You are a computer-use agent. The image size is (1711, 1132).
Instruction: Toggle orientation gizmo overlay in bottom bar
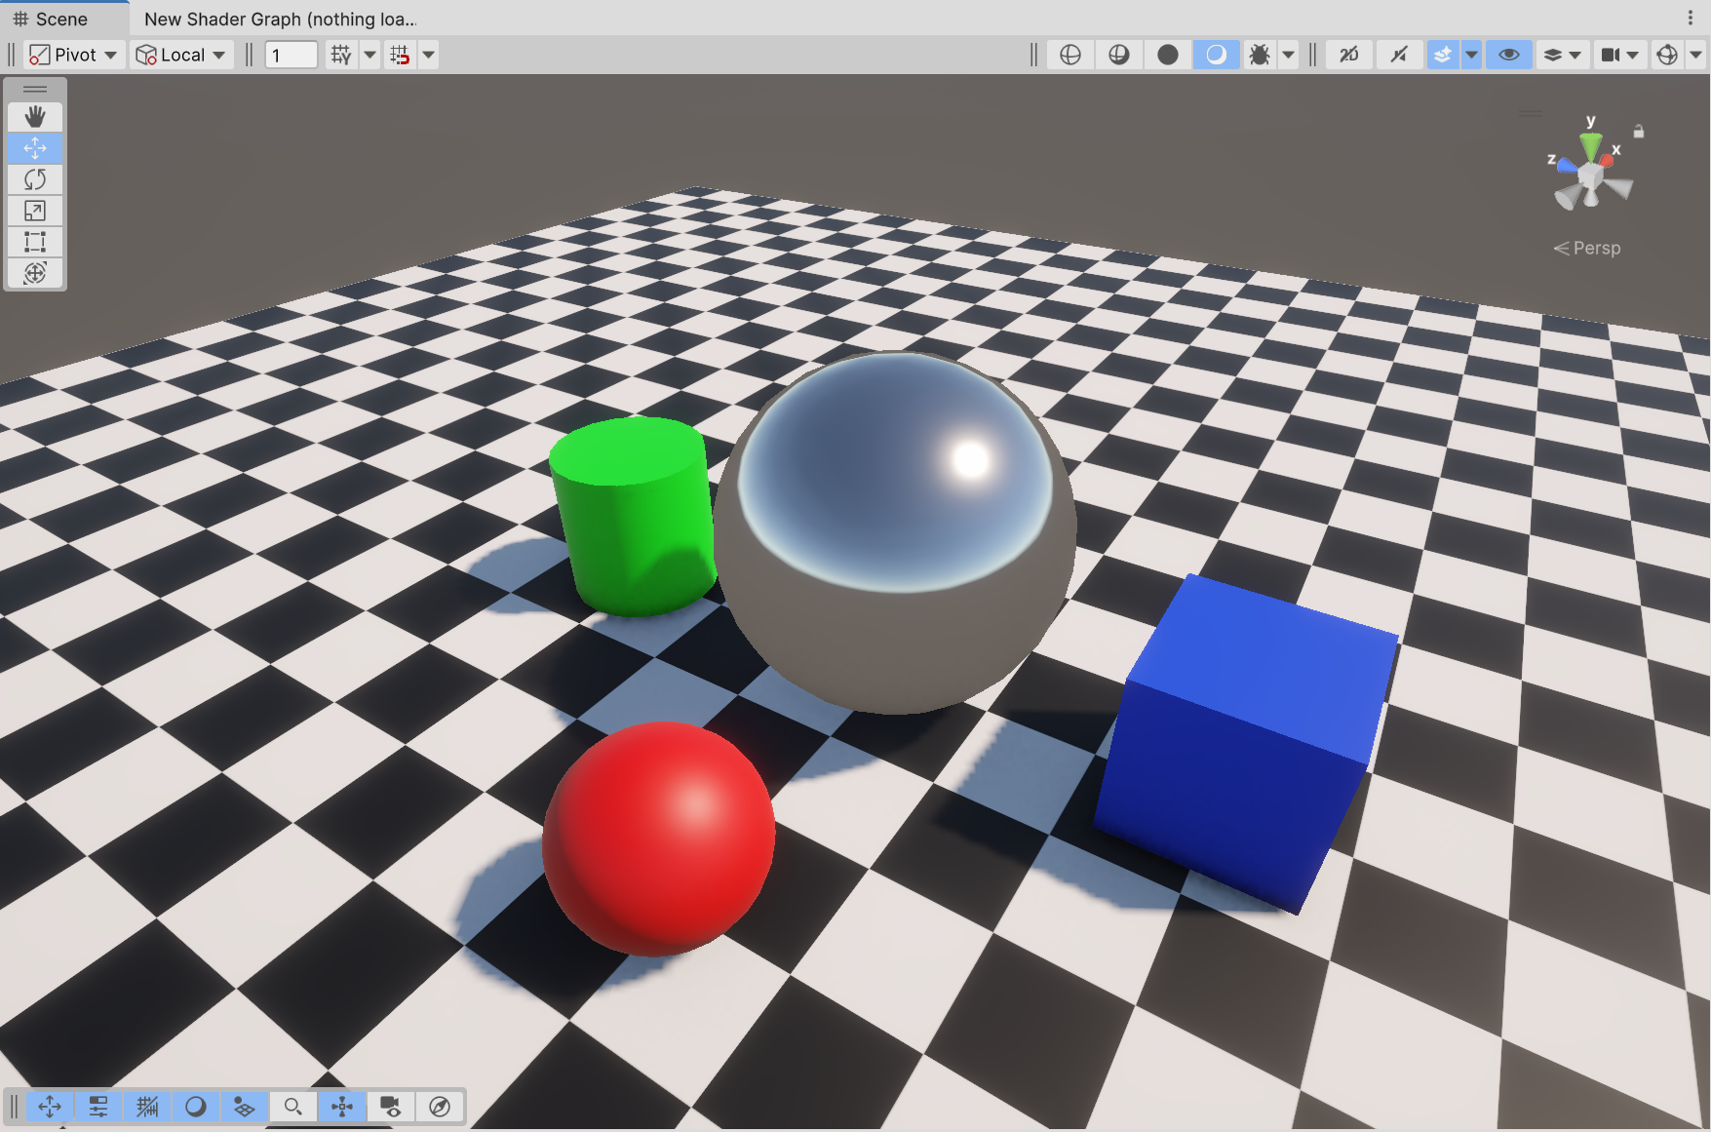coord(342,1107)
